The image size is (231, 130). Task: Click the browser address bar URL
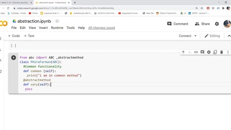pyautogui.click(x=65, y=8)
